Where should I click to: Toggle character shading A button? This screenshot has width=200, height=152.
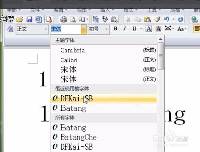pyautogui.click(x=158, y=29)
